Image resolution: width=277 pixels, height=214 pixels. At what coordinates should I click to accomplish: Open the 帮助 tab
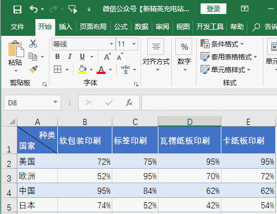pos(237,27)
